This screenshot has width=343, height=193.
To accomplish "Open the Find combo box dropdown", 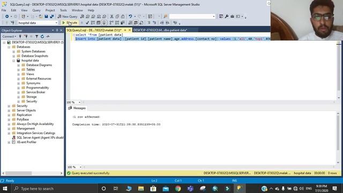I will click(x=214, y=17).
